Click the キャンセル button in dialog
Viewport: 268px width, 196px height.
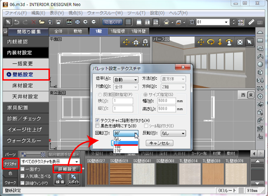160,143
